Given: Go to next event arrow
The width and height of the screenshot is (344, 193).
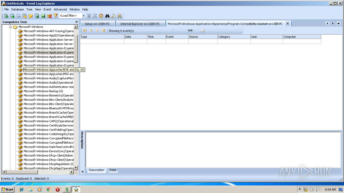Looking at the screenshot, I should [x=98, y=31].
